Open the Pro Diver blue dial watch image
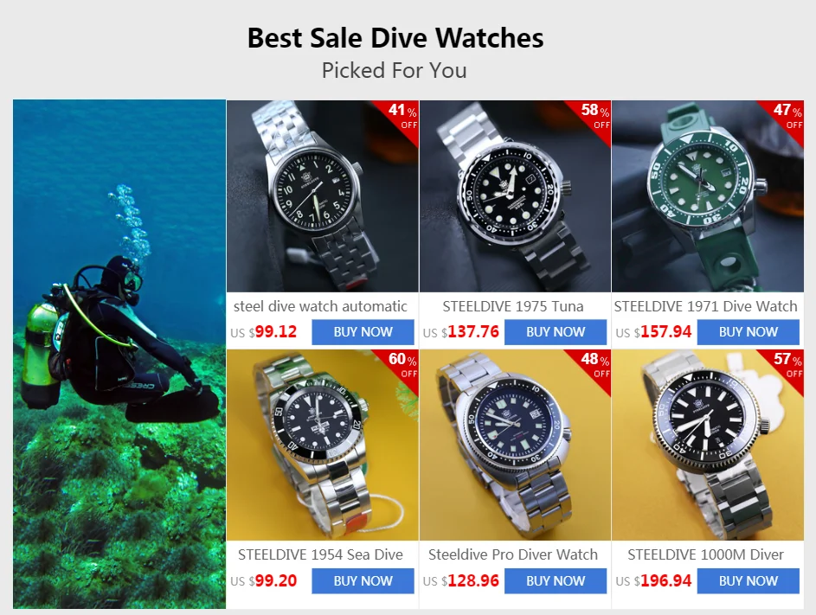The width and height of the screenshot is (816, 615). point(515,445)
